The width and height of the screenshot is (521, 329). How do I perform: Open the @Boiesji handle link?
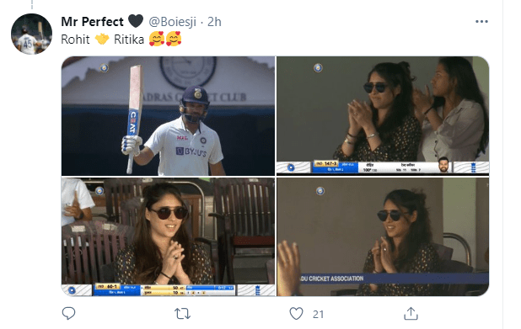pyautogui.click(x=173, y=22)
